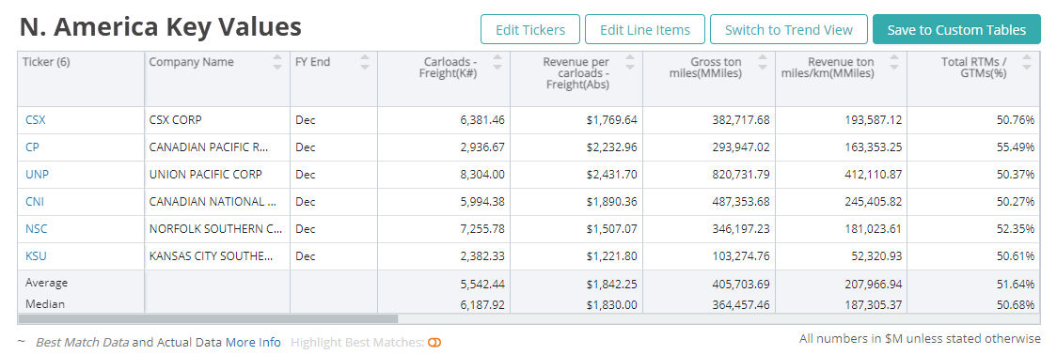Click the 412,110.87 revenue ton miles value

click(873, 174)
